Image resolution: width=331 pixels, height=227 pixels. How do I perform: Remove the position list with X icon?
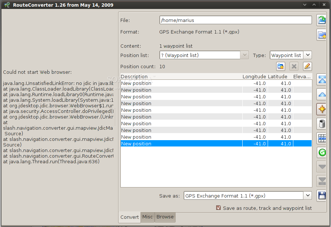(x=294, y=66)
